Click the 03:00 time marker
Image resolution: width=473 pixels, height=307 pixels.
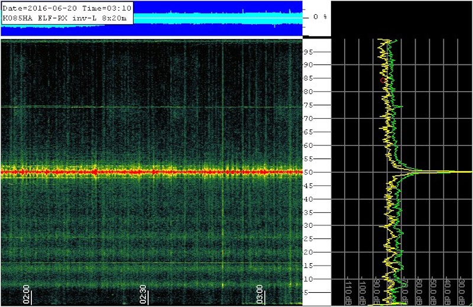[260, 293]
